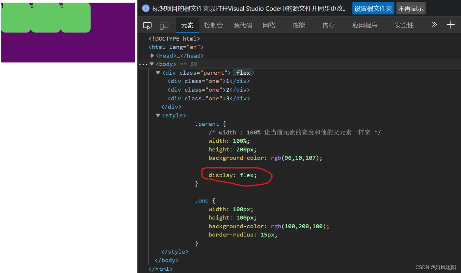The image size is (461, 273).
Task: Switch to the 网络 tab
Action: 269,25
